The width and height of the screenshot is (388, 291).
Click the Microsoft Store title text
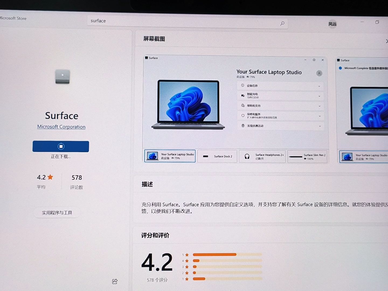point(13,18)
